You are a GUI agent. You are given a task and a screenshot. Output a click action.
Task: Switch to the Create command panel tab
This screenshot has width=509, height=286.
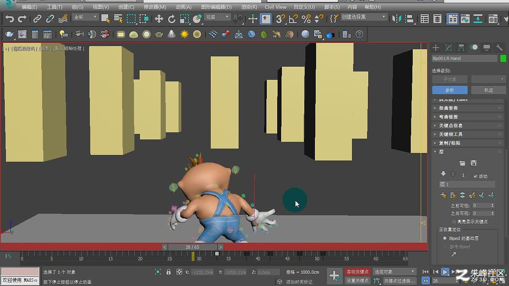coord(436,48)
